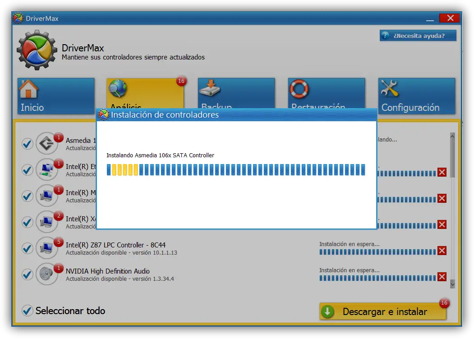
Task: Open the Configuración tab
Action: (x=417, y=96)
